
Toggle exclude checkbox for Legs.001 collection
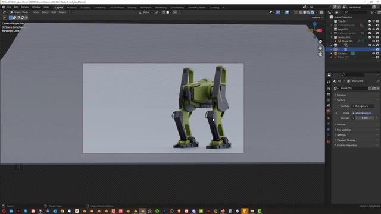click(x=370, y=29)
